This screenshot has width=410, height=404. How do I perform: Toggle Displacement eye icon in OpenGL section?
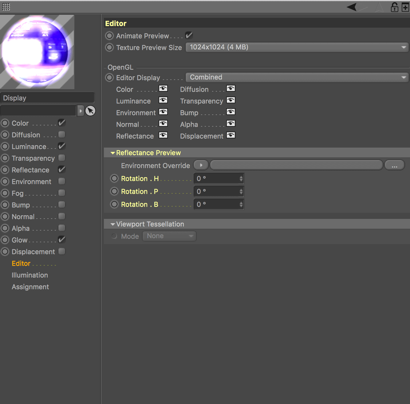coord(231,135)
